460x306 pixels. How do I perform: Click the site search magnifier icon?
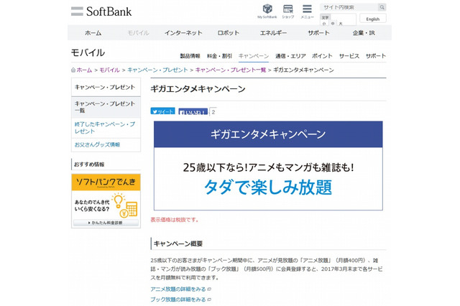[382, 7]
